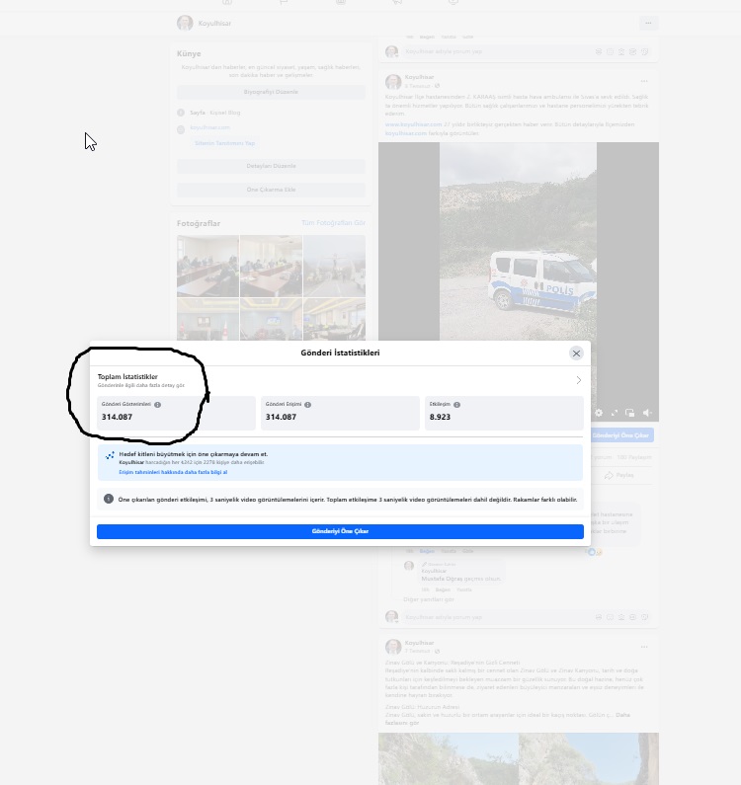Click faded Gönderiyi Öne Çıkar button under video
The height and width of the screenshot is (785, 741).
(x=620, y=435)
